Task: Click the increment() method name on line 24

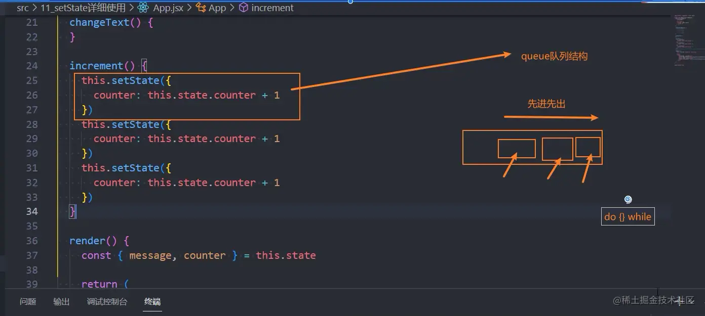Action: coord(102,66)
